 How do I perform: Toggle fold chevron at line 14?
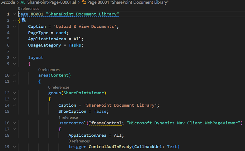point(14,105)
